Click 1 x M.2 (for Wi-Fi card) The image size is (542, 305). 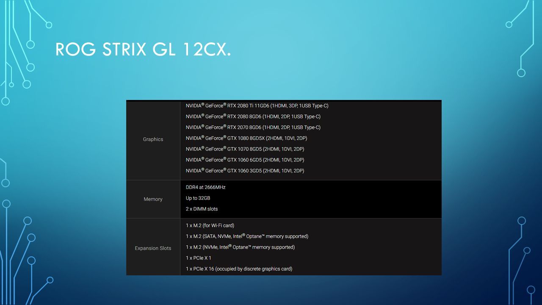pos(210,225)
